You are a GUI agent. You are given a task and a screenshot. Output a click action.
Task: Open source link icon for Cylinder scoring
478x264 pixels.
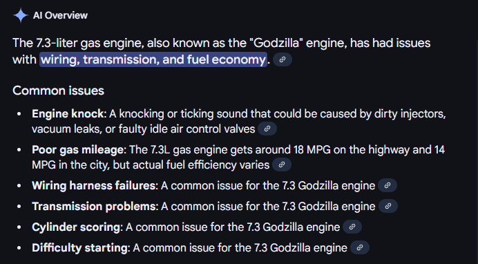(x=352, y=227)
